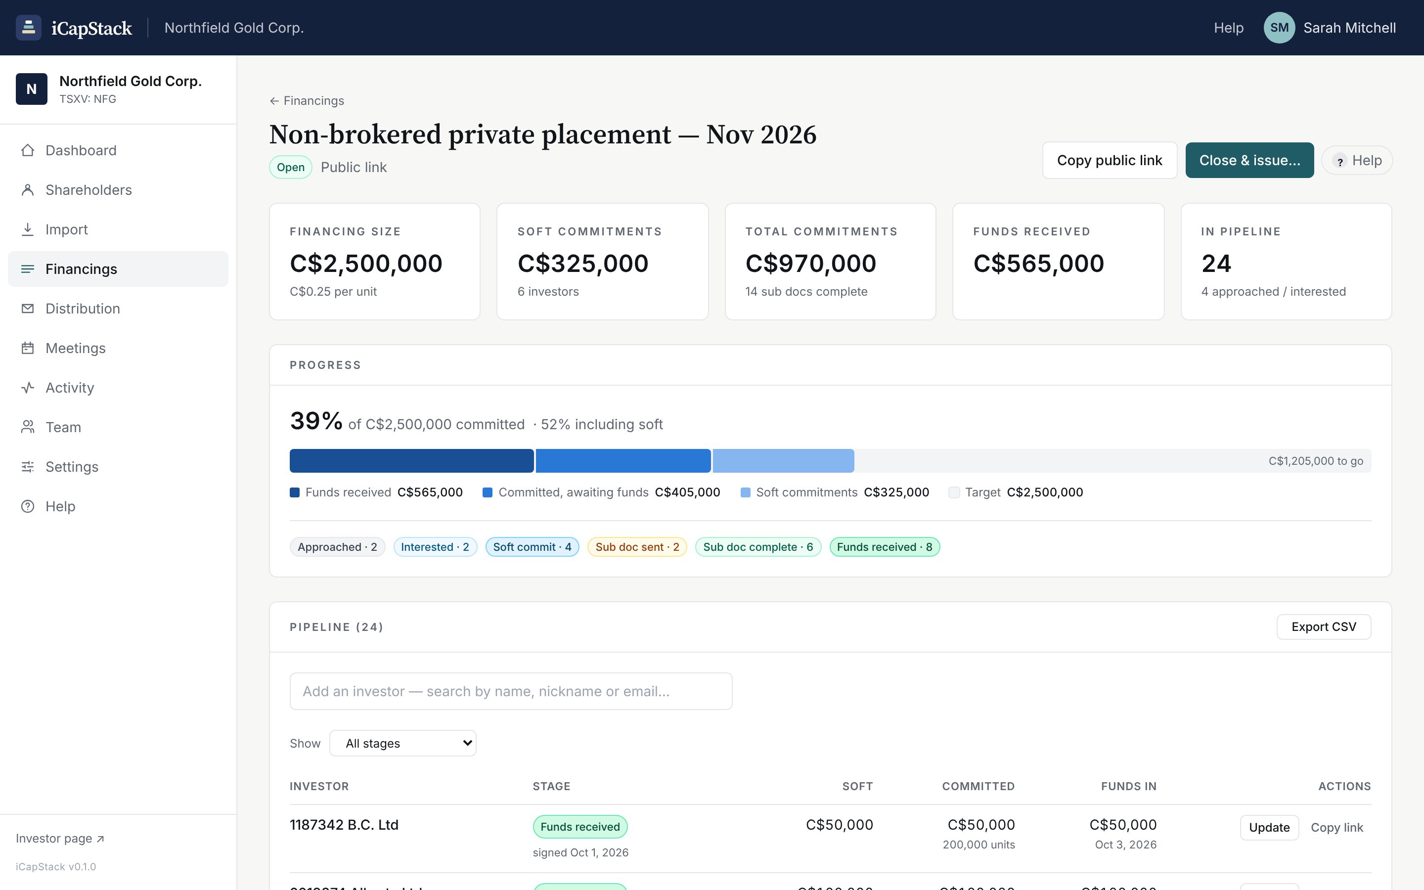Go back to Financings via the breadcrumb link
Image resolution: width=1424 pixels, height=890 pixels.
[307, 101]
